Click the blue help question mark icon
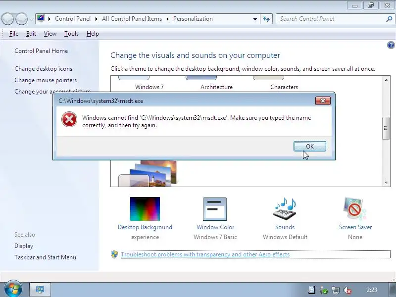This screenshot has height=297, width=396. 391,45
